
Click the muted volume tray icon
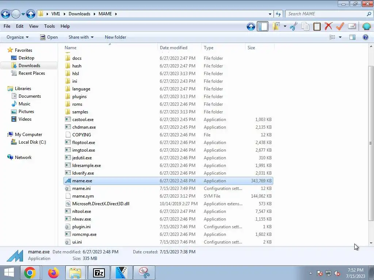(337, 273)
